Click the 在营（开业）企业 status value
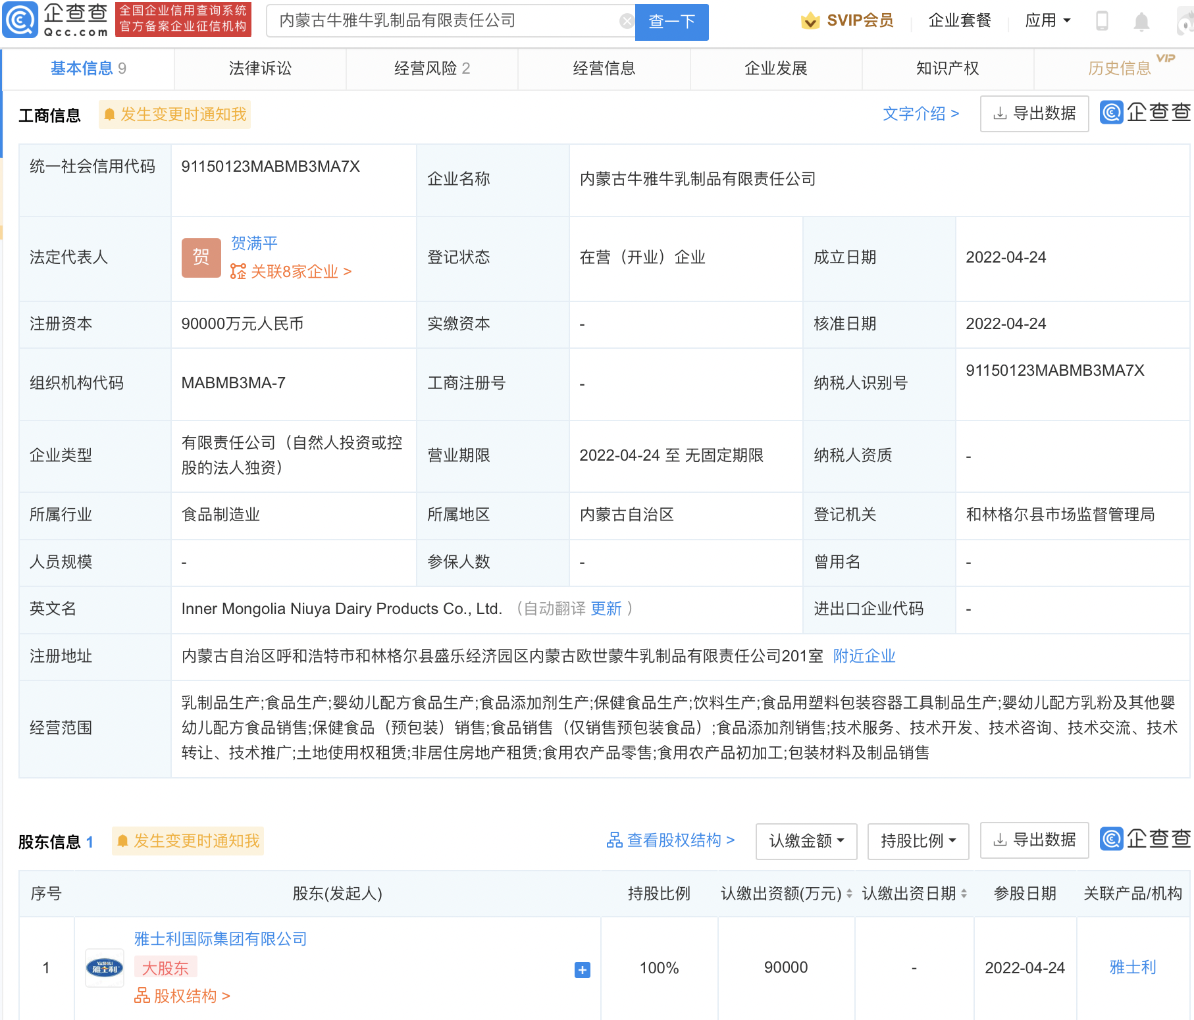 (x=642, y=257)
